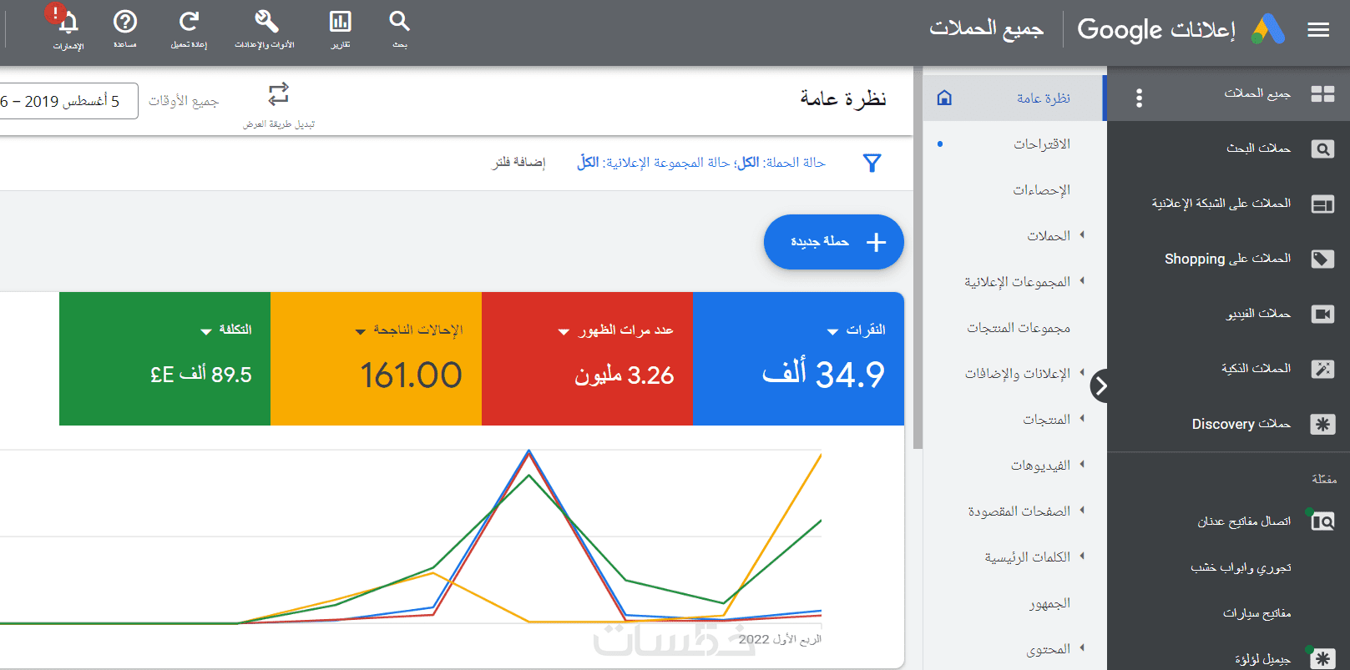Screen dimensions: 1350x670
Task: Click the reload refresh icon
Action: (x=190, y=22)
